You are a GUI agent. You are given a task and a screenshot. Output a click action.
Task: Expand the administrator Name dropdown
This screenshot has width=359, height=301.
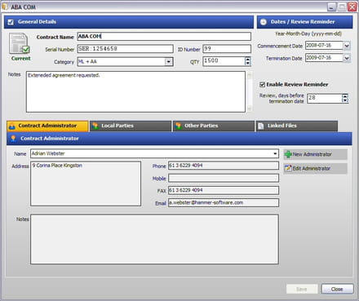coord(275,154)
